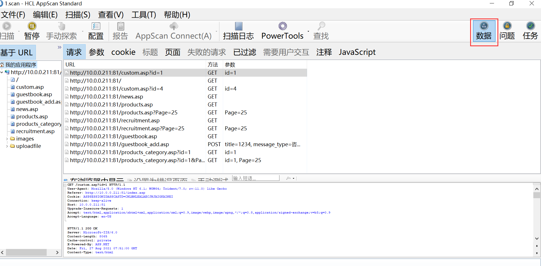Screen dimensions: 541x266
Task: Pause the scan with Pause icon
Action: (x=32, y=26)
